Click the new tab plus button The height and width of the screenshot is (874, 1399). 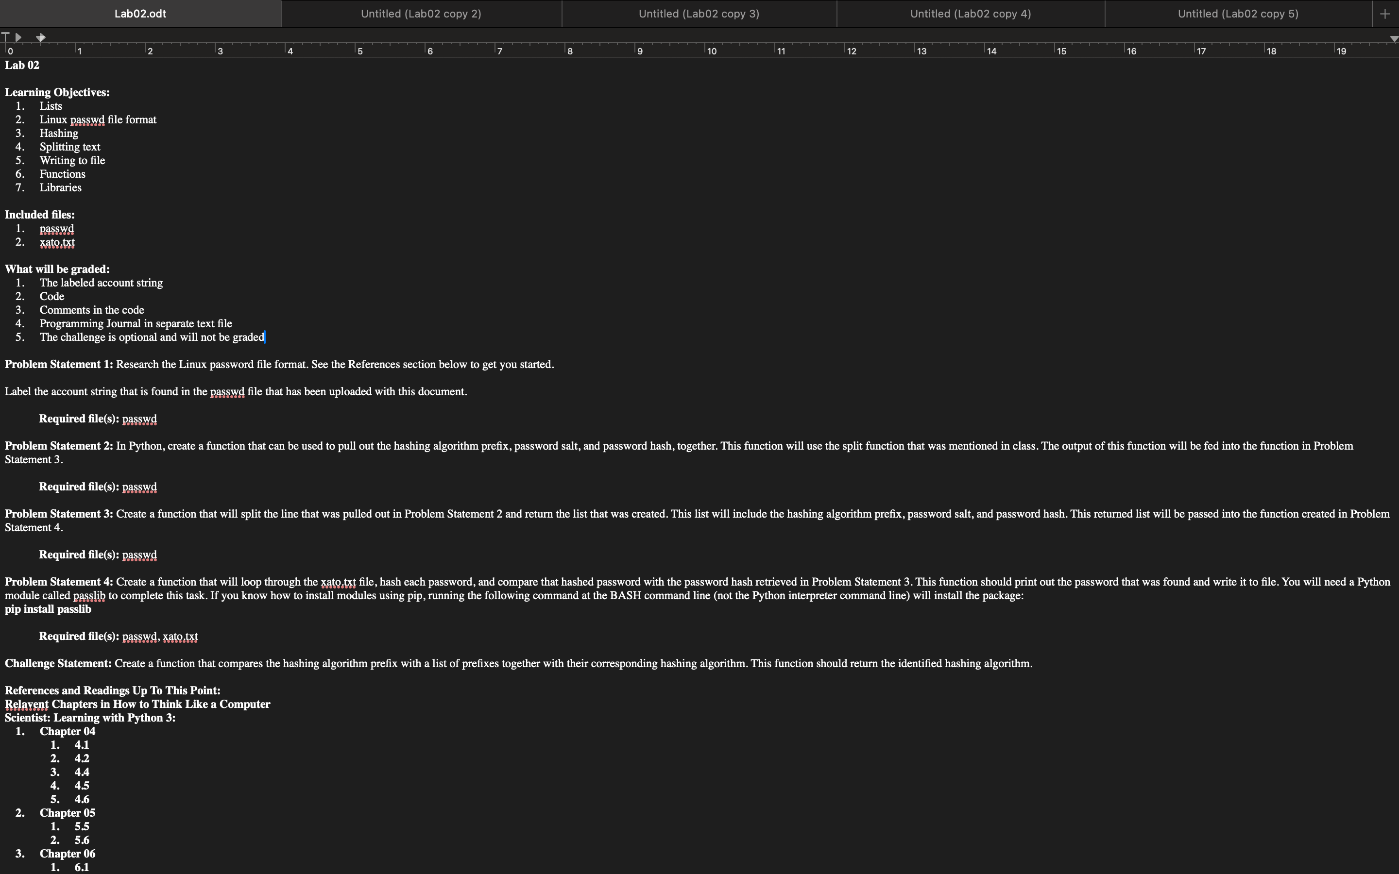[x=1384, y=14]
